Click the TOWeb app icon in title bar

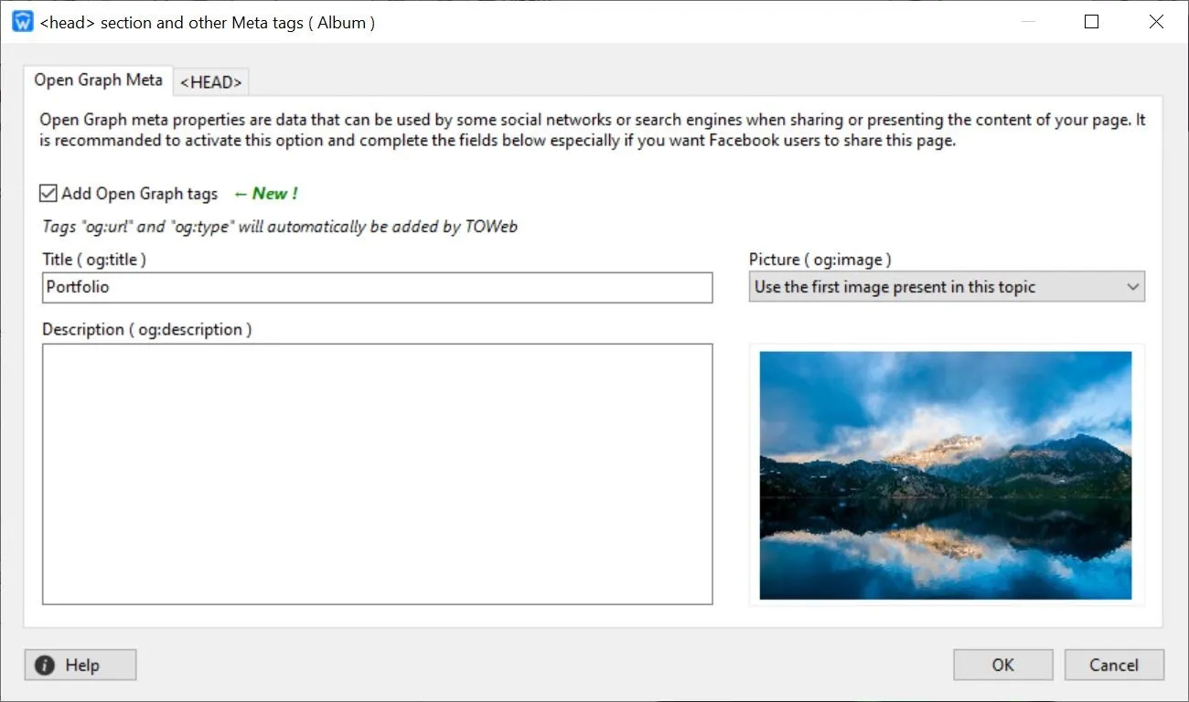coord(22,22)
